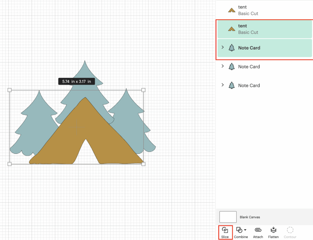Image resolution: width=313 pixels, height=240 pixels.
Task: Click tree icon of bottom Note Card layer
Action: tap(232, 85)
